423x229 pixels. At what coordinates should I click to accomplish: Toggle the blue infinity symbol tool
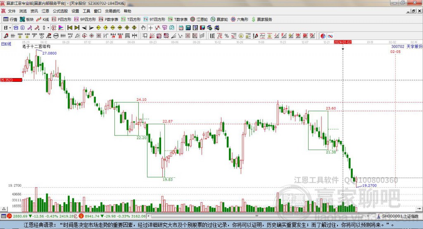tap(330, 36)
